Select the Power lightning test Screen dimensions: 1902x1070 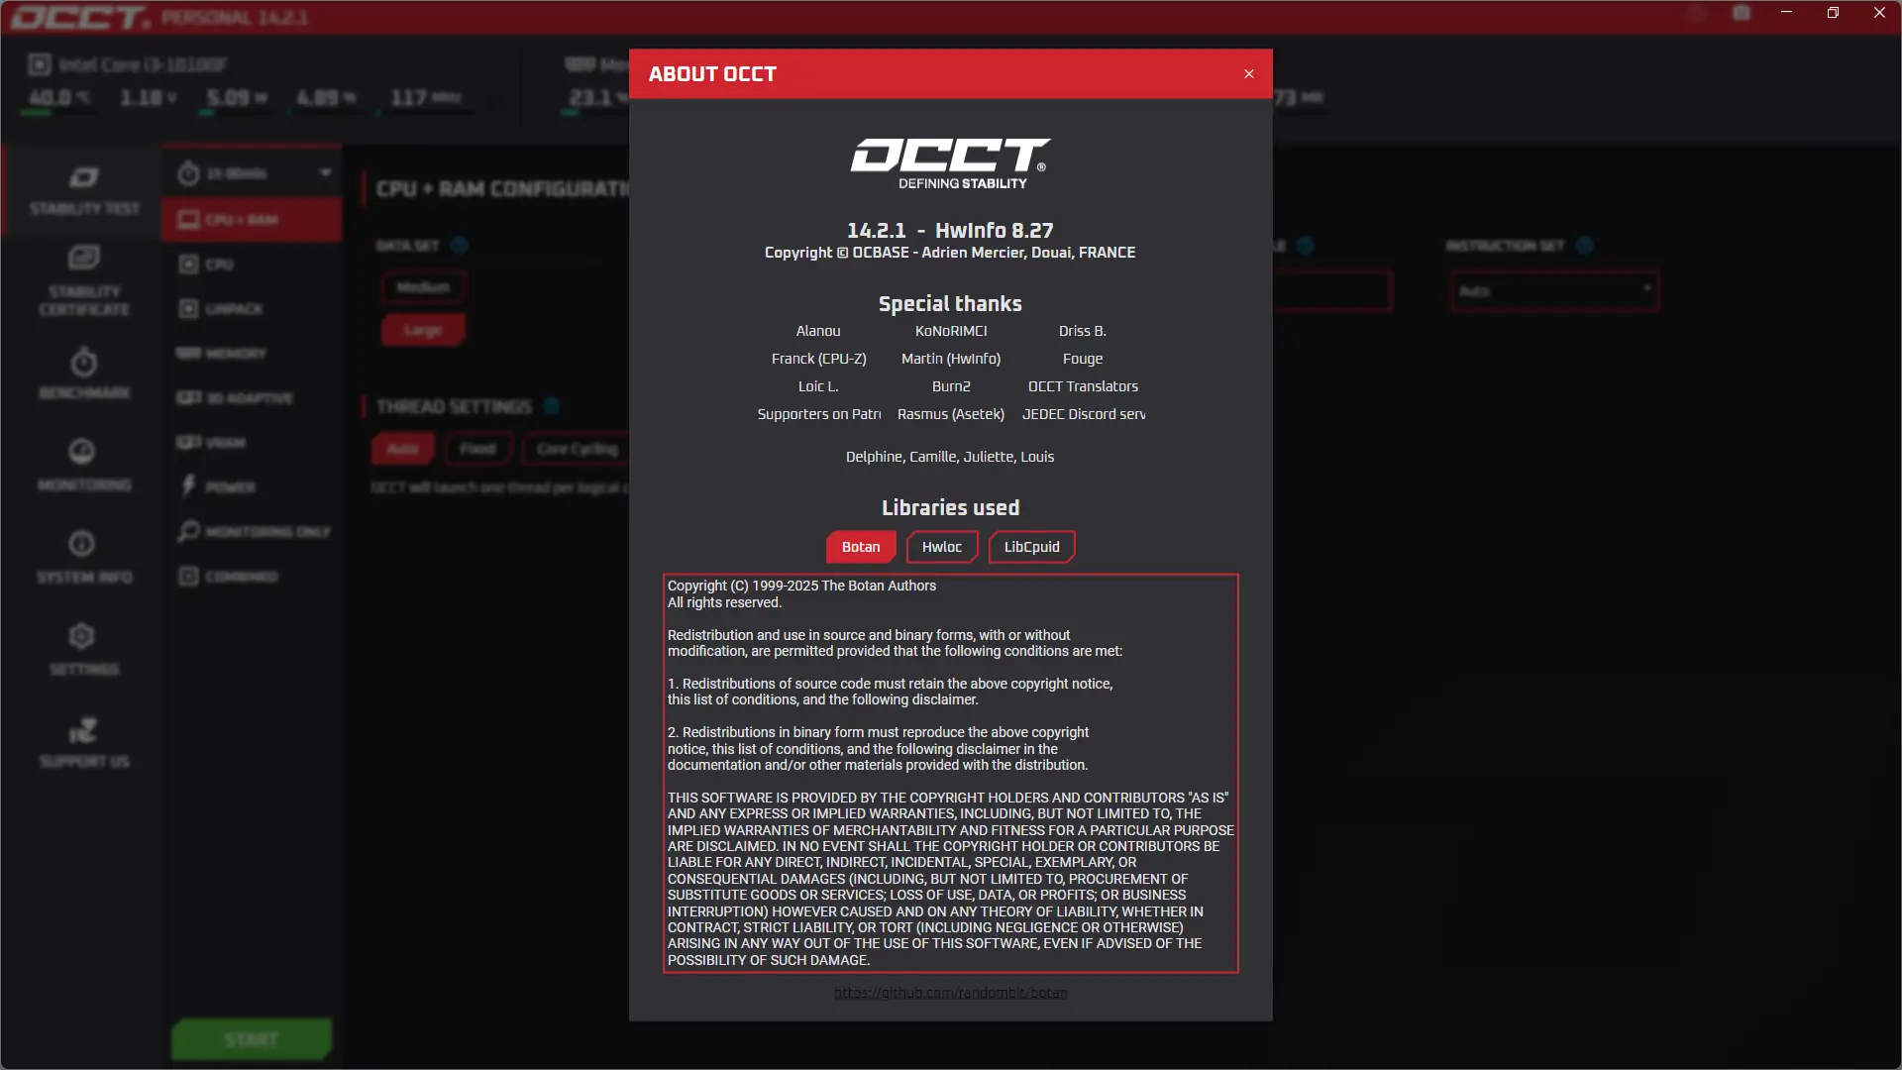(230, 486)
